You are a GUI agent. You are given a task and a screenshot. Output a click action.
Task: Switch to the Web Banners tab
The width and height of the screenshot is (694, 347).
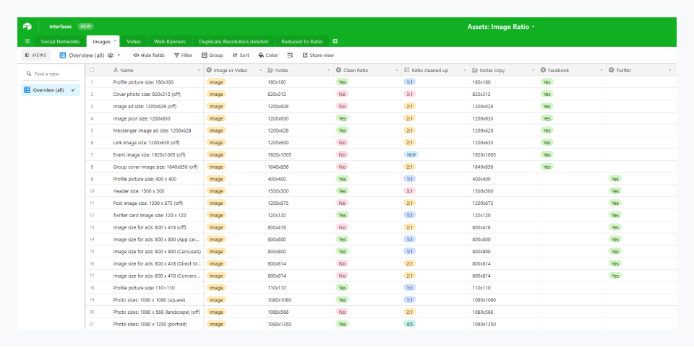click(170, 41)
